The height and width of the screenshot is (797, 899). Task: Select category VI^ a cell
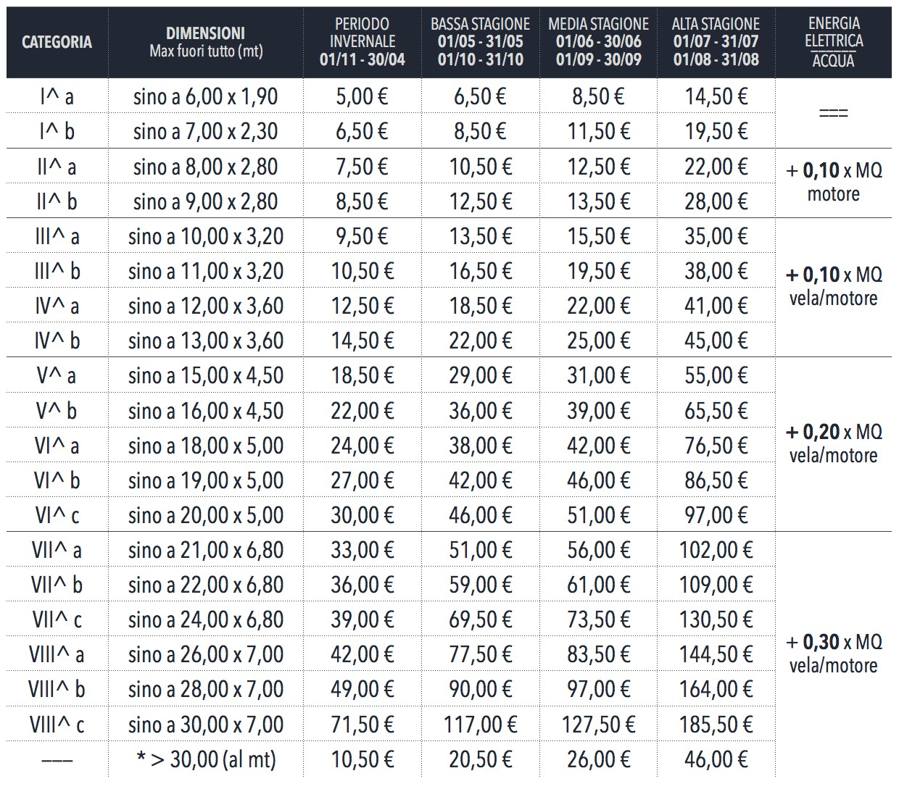point(57,446)
